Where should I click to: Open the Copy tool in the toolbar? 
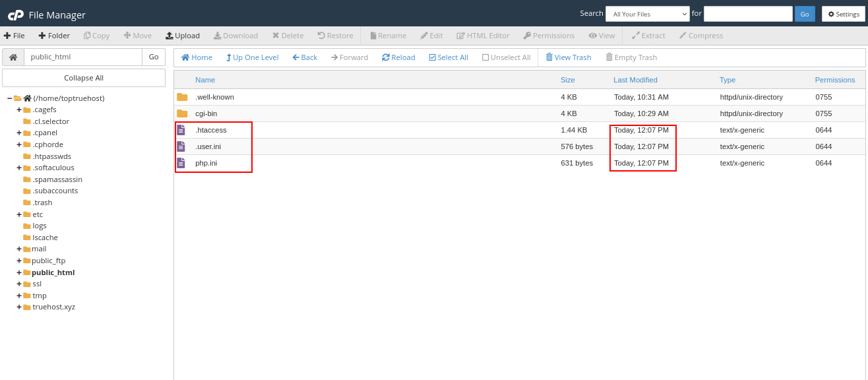96,36
